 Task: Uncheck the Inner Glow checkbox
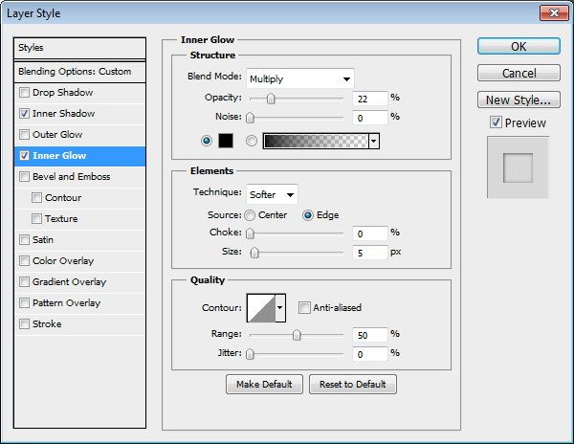click(x=24, y=156)
